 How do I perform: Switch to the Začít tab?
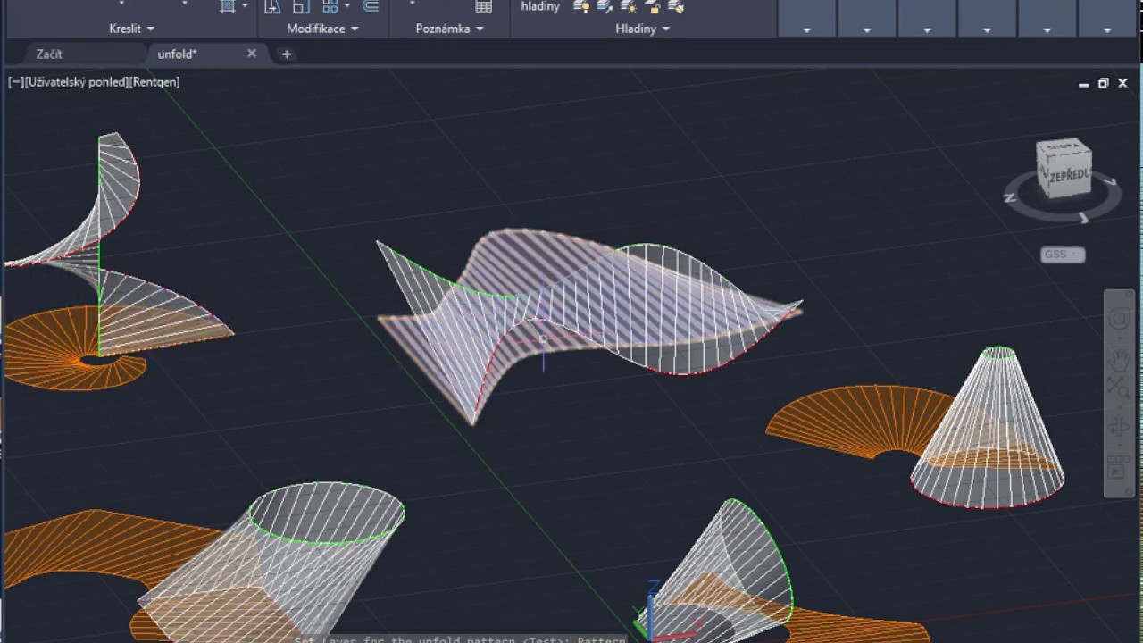coord(49,54)
